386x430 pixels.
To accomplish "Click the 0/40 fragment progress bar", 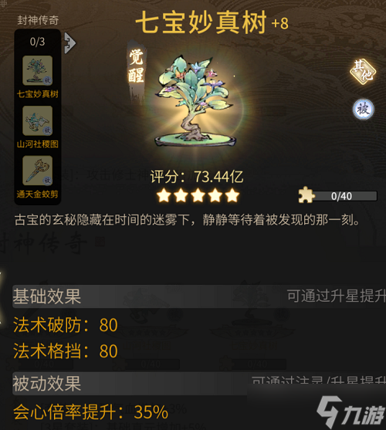I will [345, 196].
